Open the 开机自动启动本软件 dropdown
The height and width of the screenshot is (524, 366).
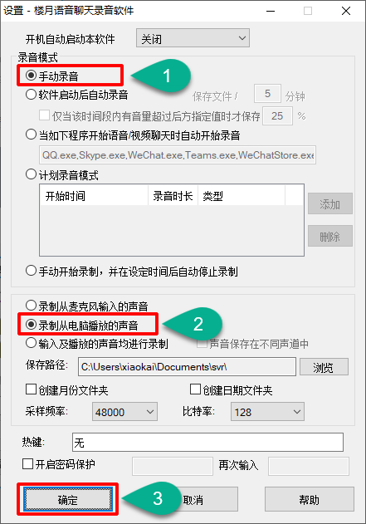193,38
